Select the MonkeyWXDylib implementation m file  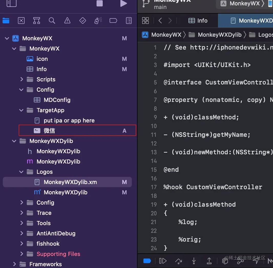pyautogui.click(x=67, y=161)
